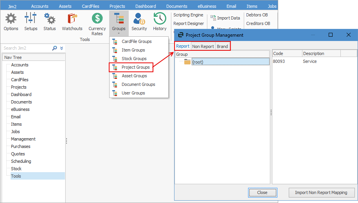Click the Document Groups menu icon
The width and height of the screenshot is (358, 203).
point(115,85)
